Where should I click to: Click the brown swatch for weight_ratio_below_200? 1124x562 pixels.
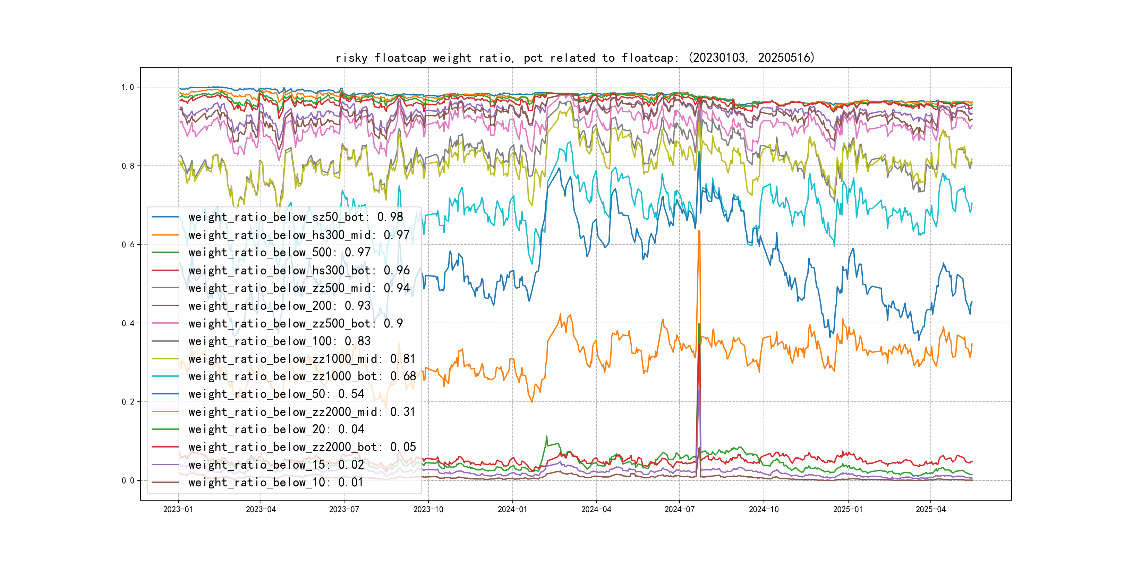click(x=165, y=306)
